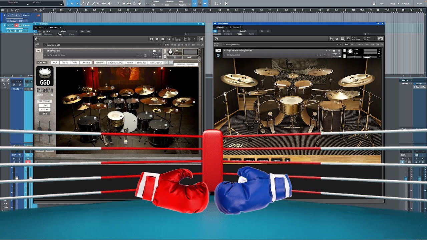427x240 pixels.
Task: Take snapshot with camera icon in Invasion header
Action: point(154,51)
